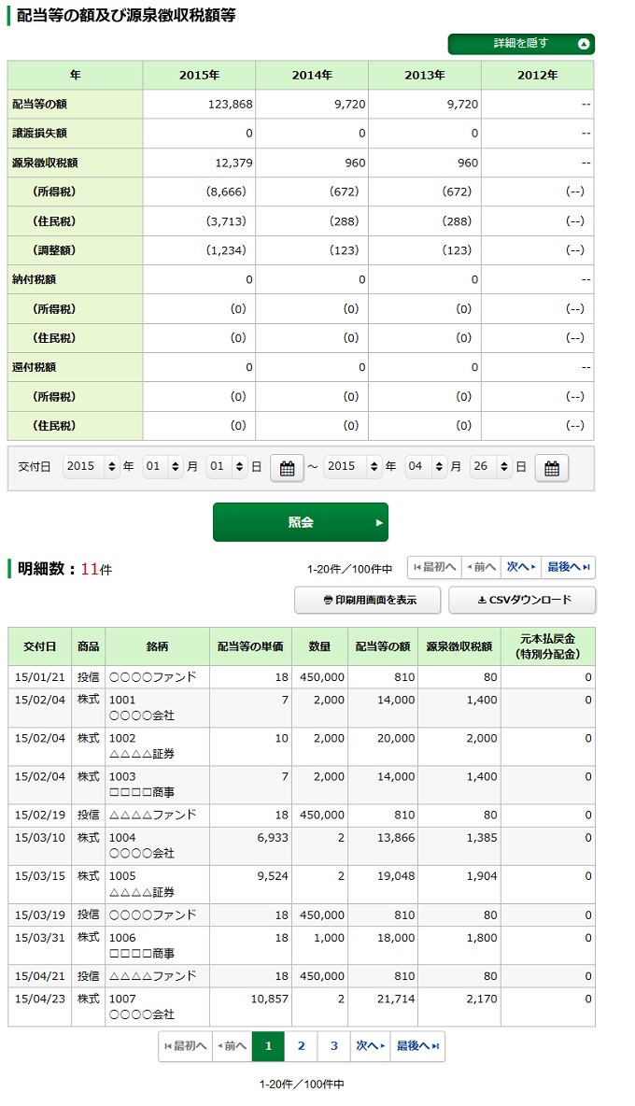Go to page 3 in the bottom pagination
The height and width of the screenshot is (1106, 635).
333,1046
